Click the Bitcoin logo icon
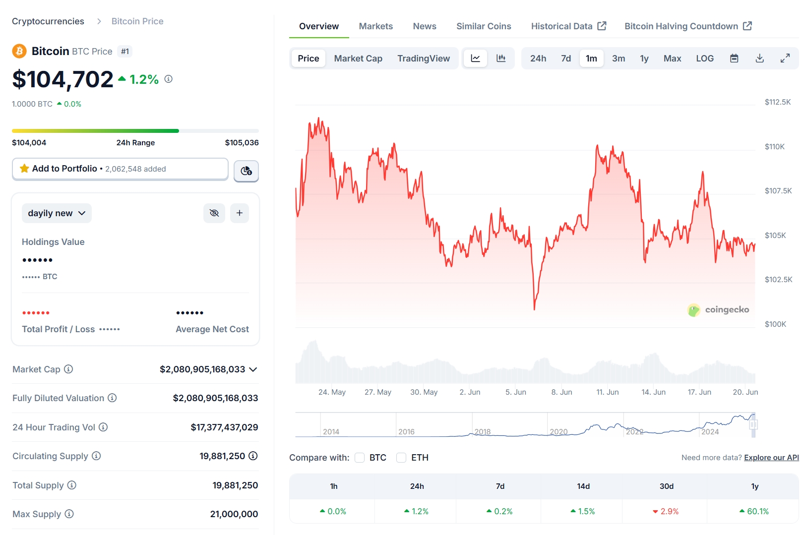The width and height of the screenshot is (806, 535). click(x=19, y=51)
